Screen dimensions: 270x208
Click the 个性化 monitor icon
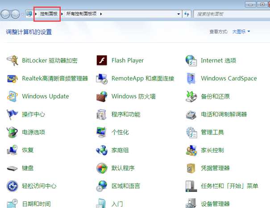pyautogui.click(x=101, y=132)
